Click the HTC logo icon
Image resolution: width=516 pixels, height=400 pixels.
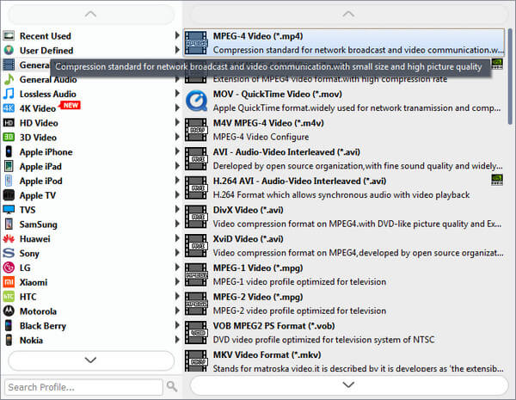point(9,296)
